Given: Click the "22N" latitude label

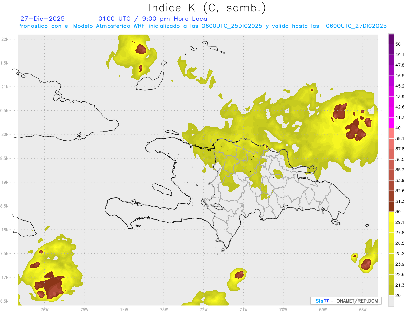Looking at the screenshot, I should point(5,39).
